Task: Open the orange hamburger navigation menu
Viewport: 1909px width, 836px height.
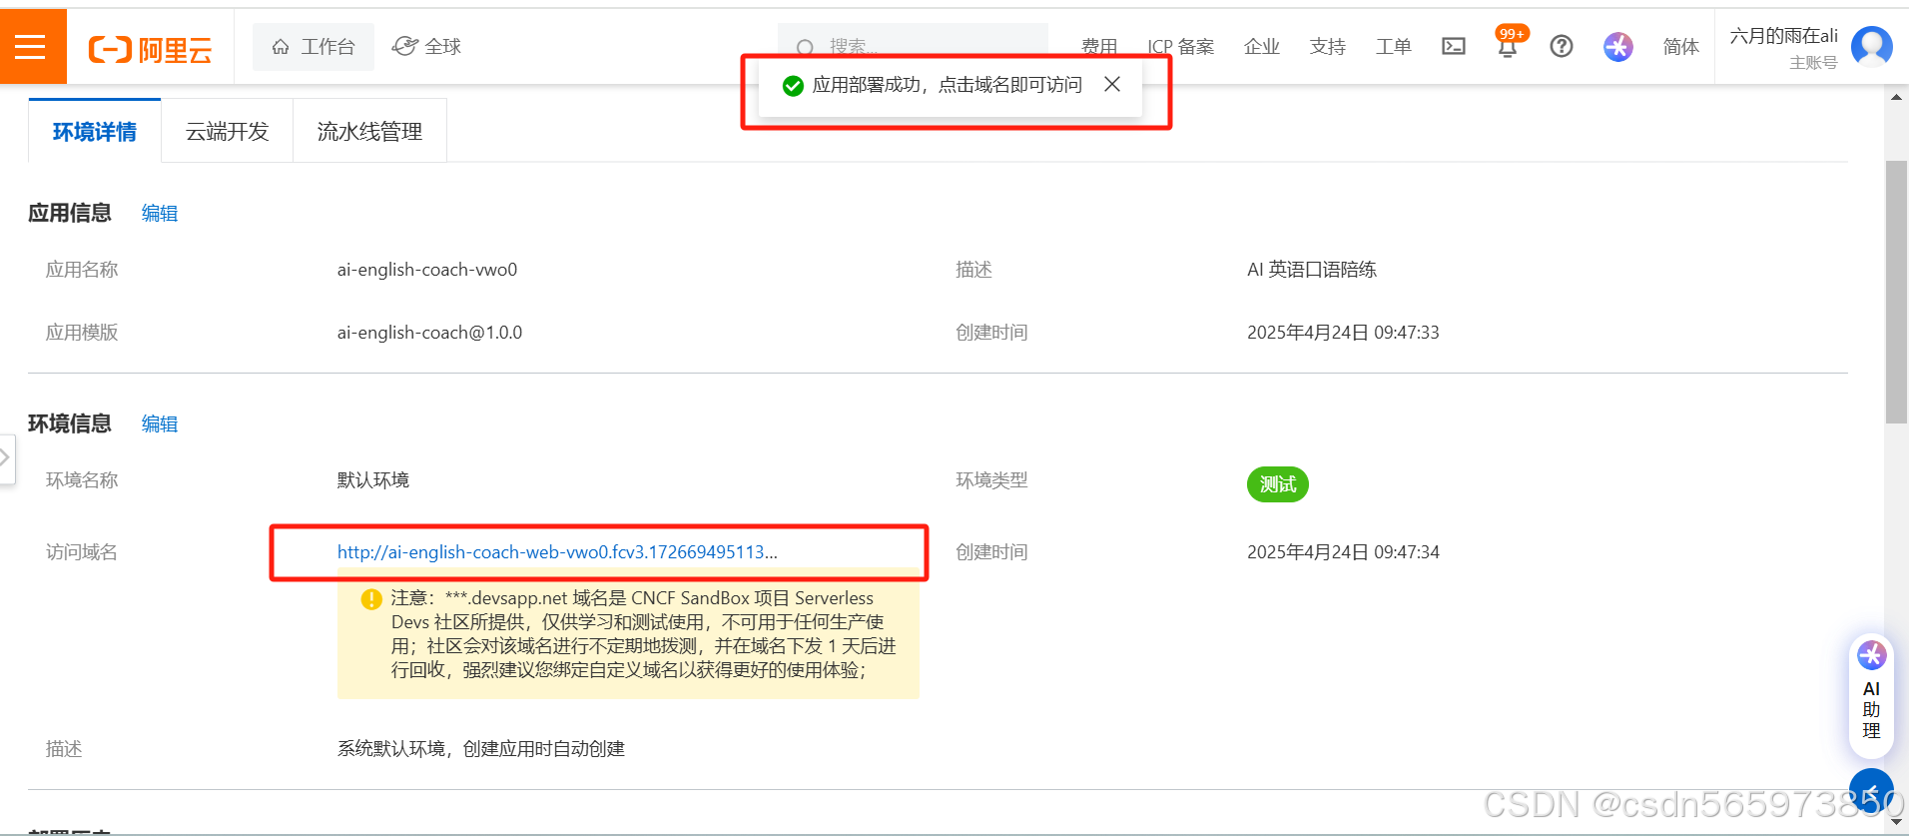Action: (x=31, y=46)
